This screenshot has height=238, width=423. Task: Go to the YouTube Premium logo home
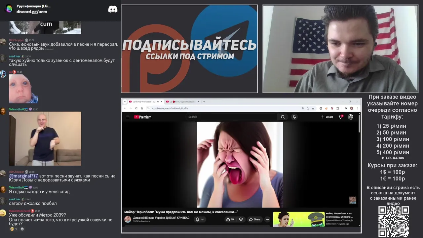[142, 117]
